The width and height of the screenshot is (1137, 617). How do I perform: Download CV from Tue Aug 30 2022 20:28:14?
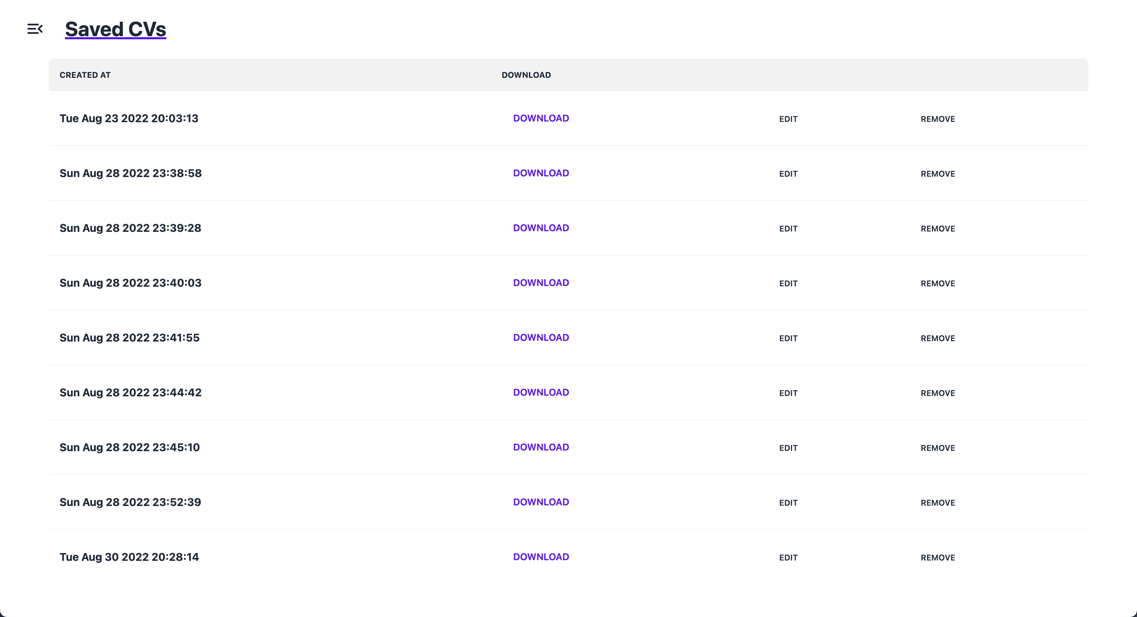coord(541,557)
